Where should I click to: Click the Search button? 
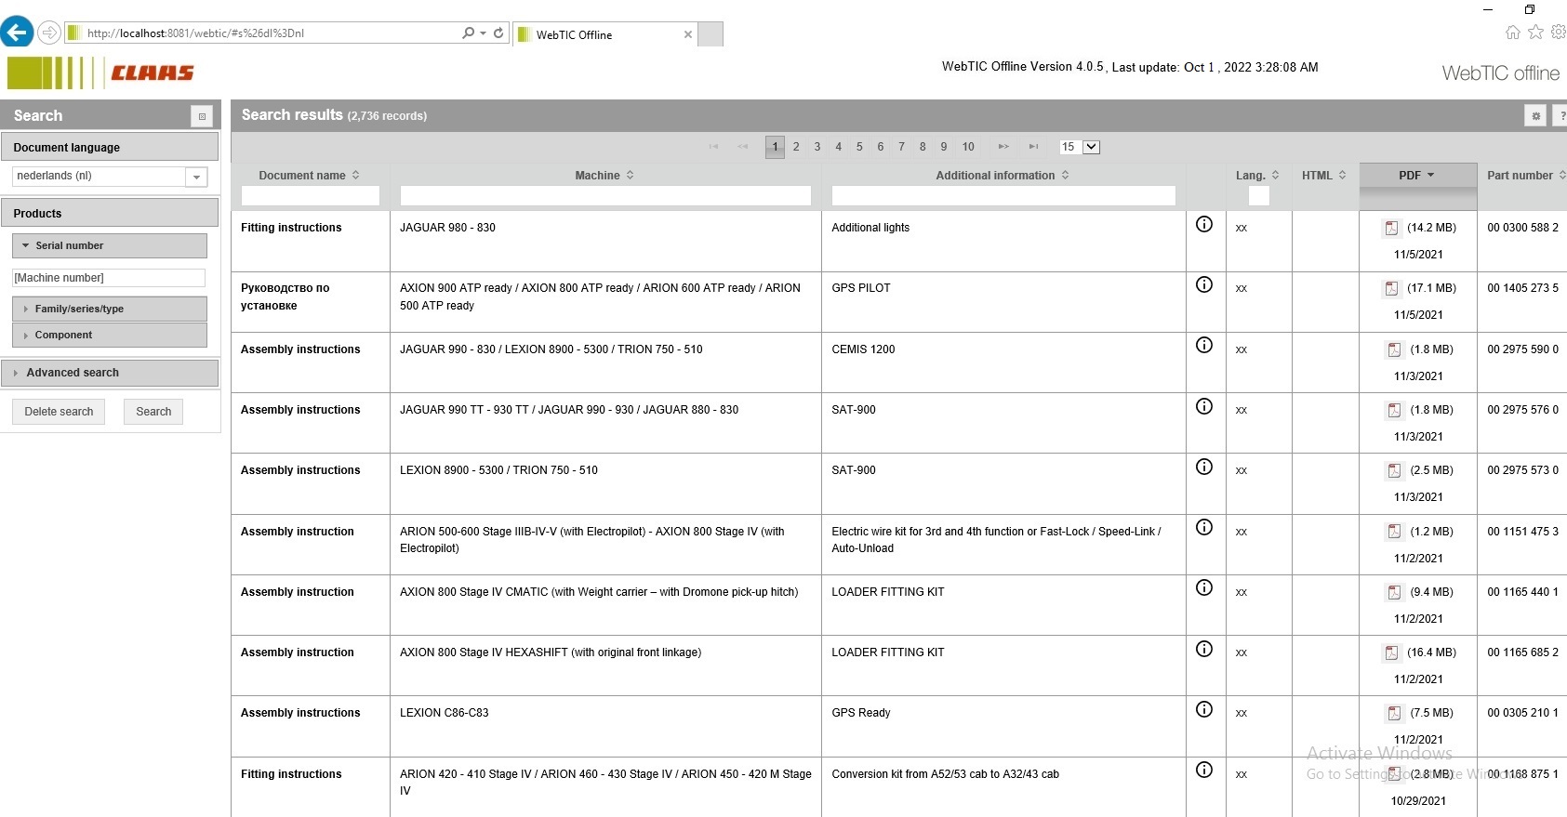pos(153,412)
